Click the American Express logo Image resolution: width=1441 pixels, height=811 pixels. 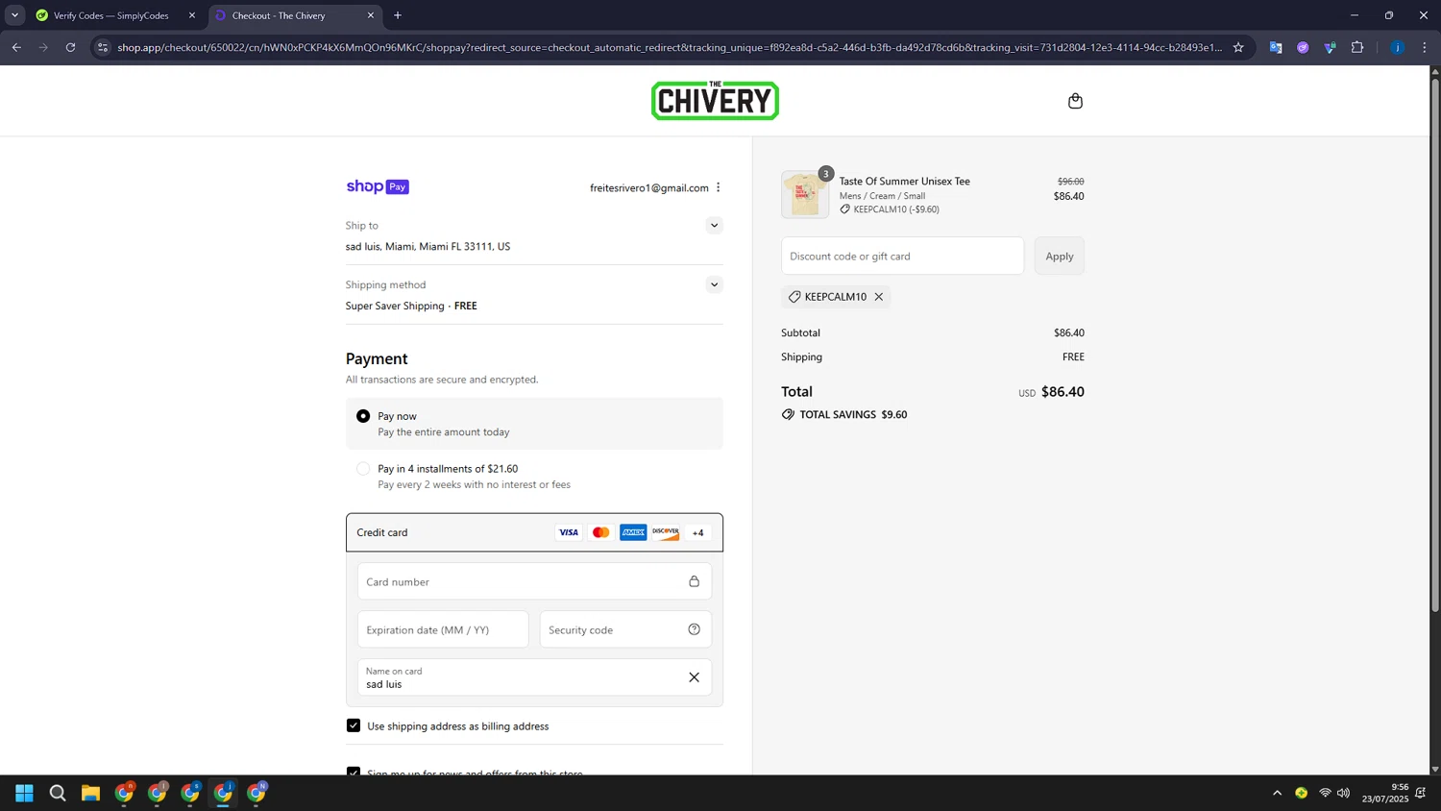pos(633,532)
